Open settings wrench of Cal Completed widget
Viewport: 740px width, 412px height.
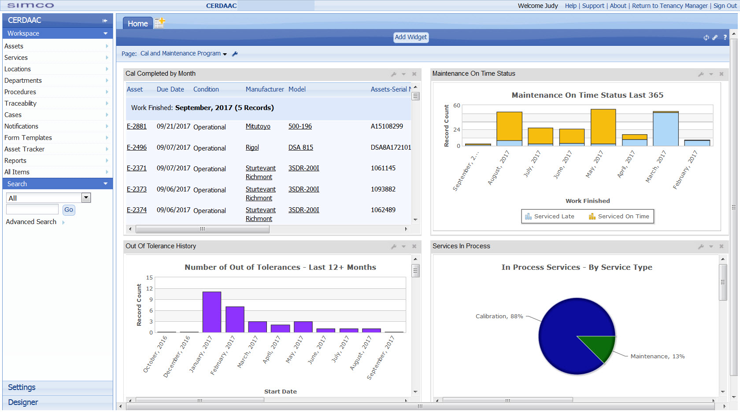point(393,74)
